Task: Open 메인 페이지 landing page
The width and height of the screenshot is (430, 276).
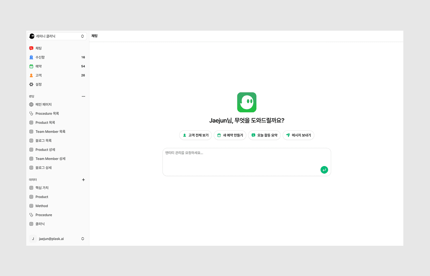Action: [x=57, y=104]
